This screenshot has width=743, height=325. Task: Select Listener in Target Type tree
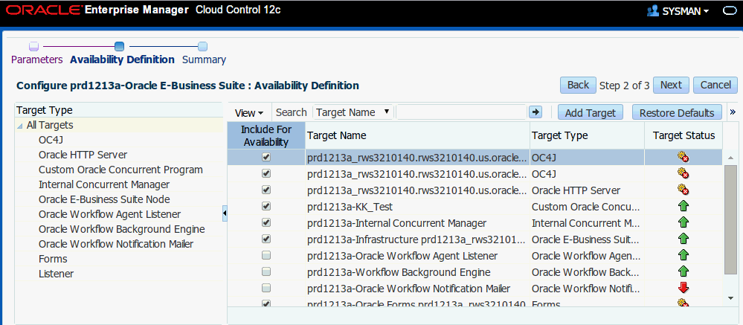[x=57, y=274]
